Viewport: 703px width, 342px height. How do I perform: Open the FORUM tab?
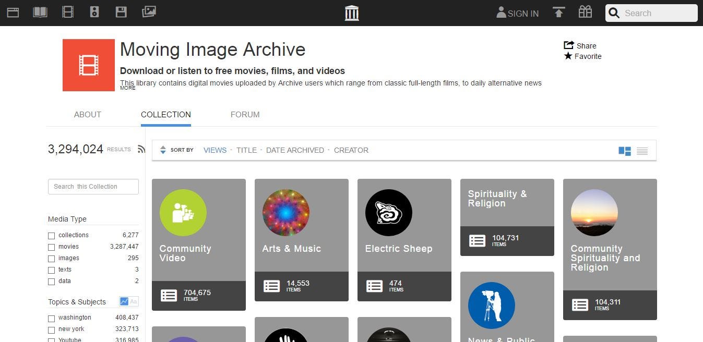245,114
